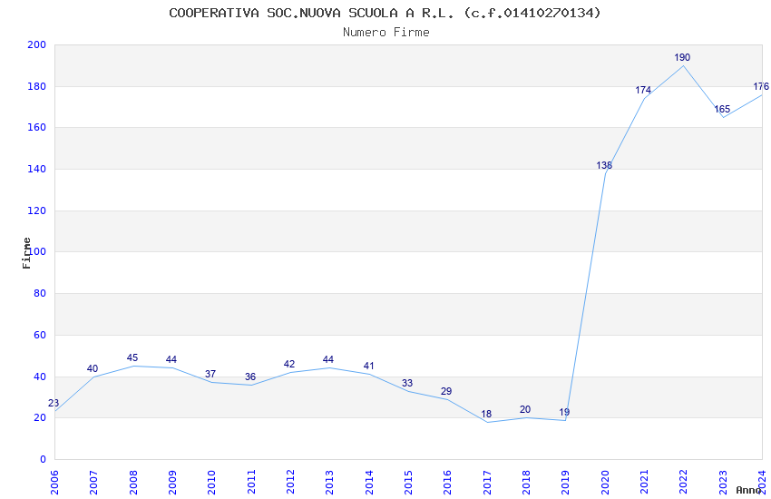Click the x-axis year 2021
The image size is (771, 499).
(x=644, y=483)
